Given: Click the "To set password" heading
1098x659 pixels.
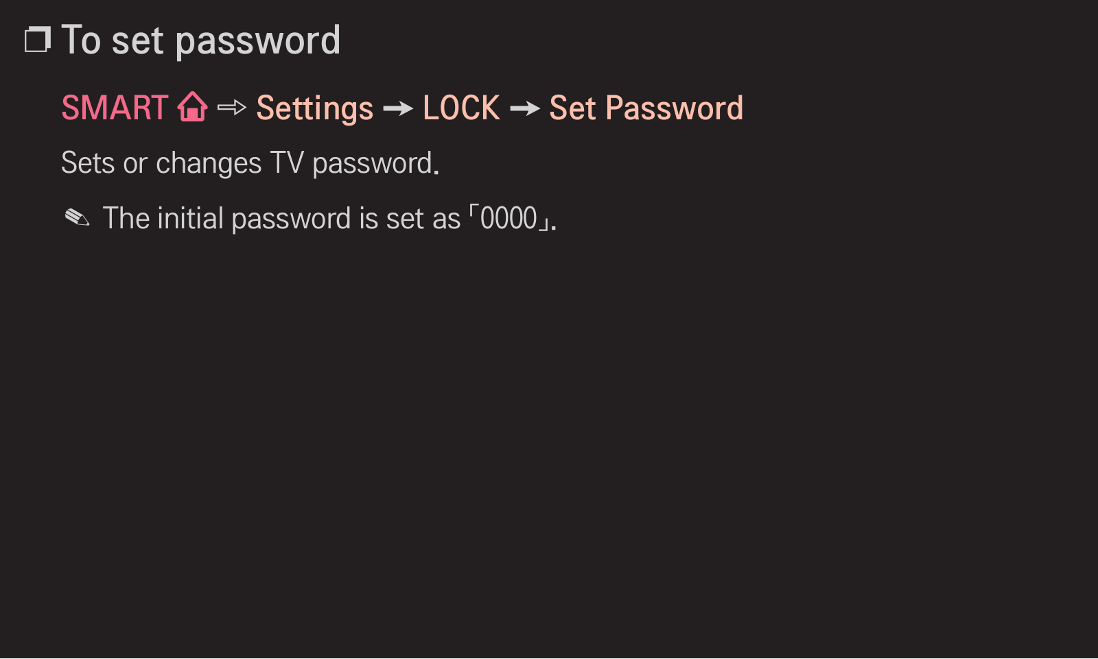Looking at the screenshot, I should [x=201, y=41].
